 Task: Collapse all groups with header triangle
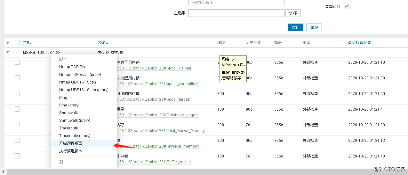(8, 43)
